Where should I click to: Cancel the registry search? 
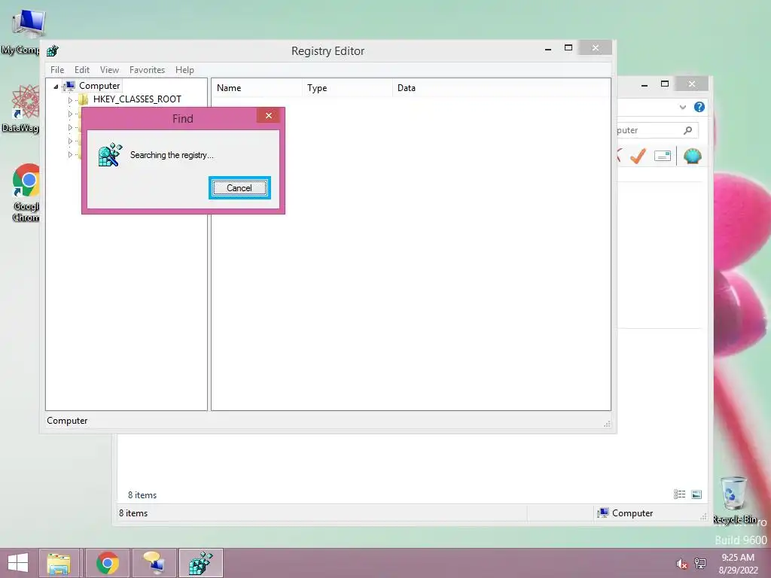click(239, 187)
